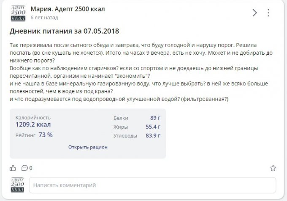
Task: Open the author's Адепт 2500 ккал avatar
Action: (18, 13)
